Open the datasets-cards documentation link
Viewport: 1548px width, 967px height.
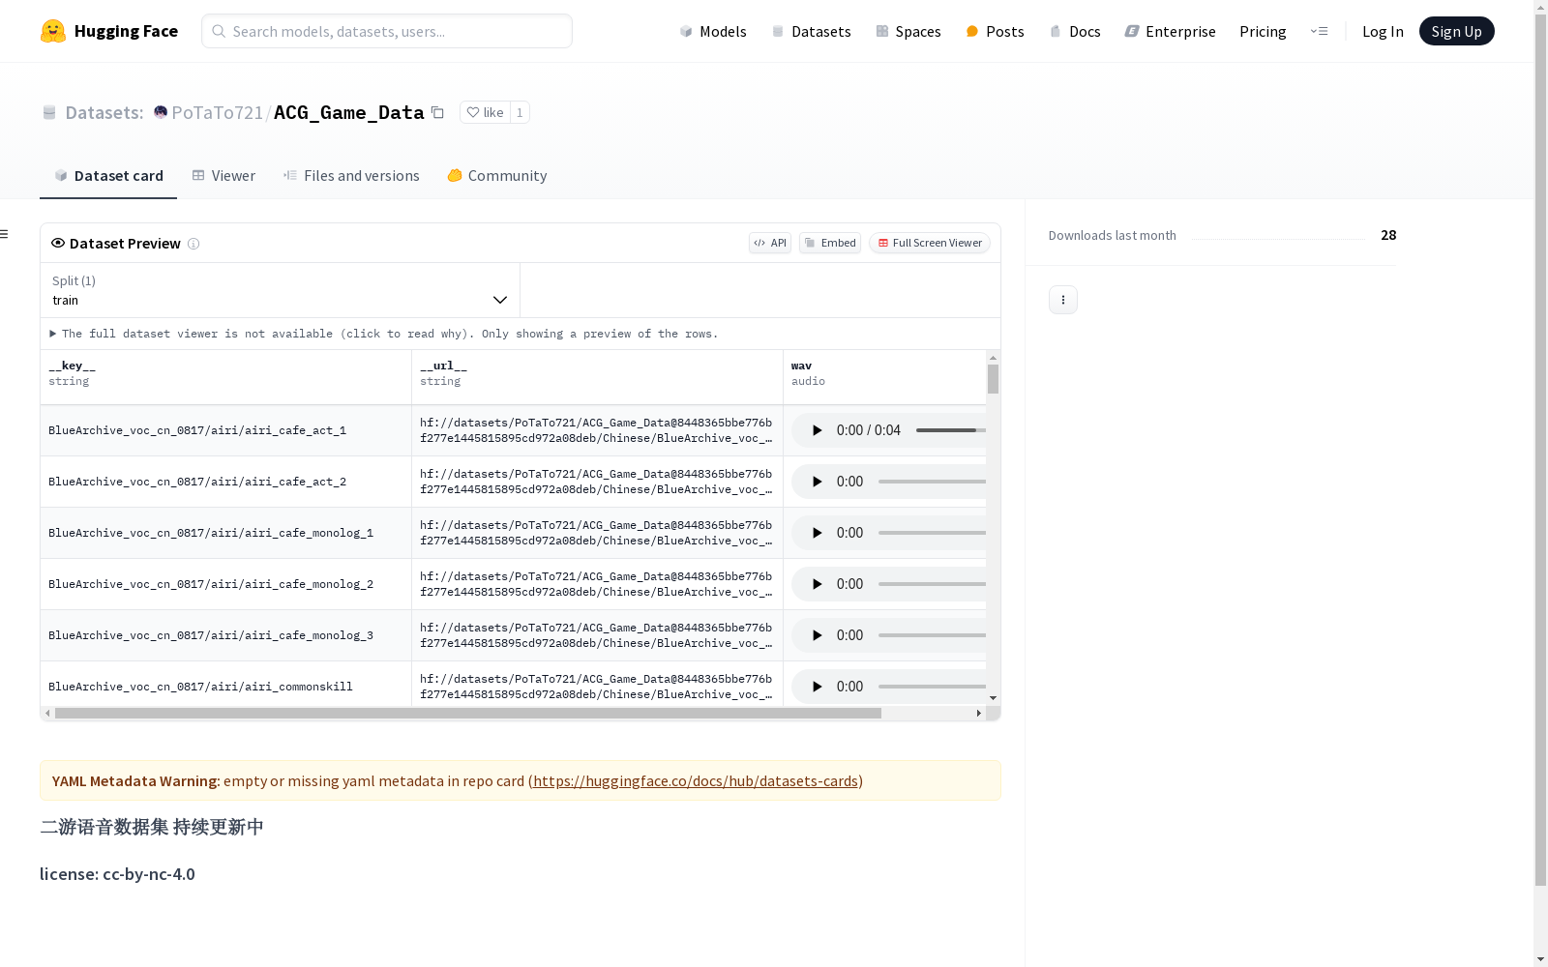696,780
